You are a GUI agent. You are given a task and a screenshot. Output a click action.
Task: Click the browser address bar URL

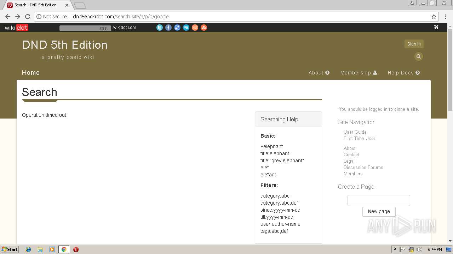point(121,17)
